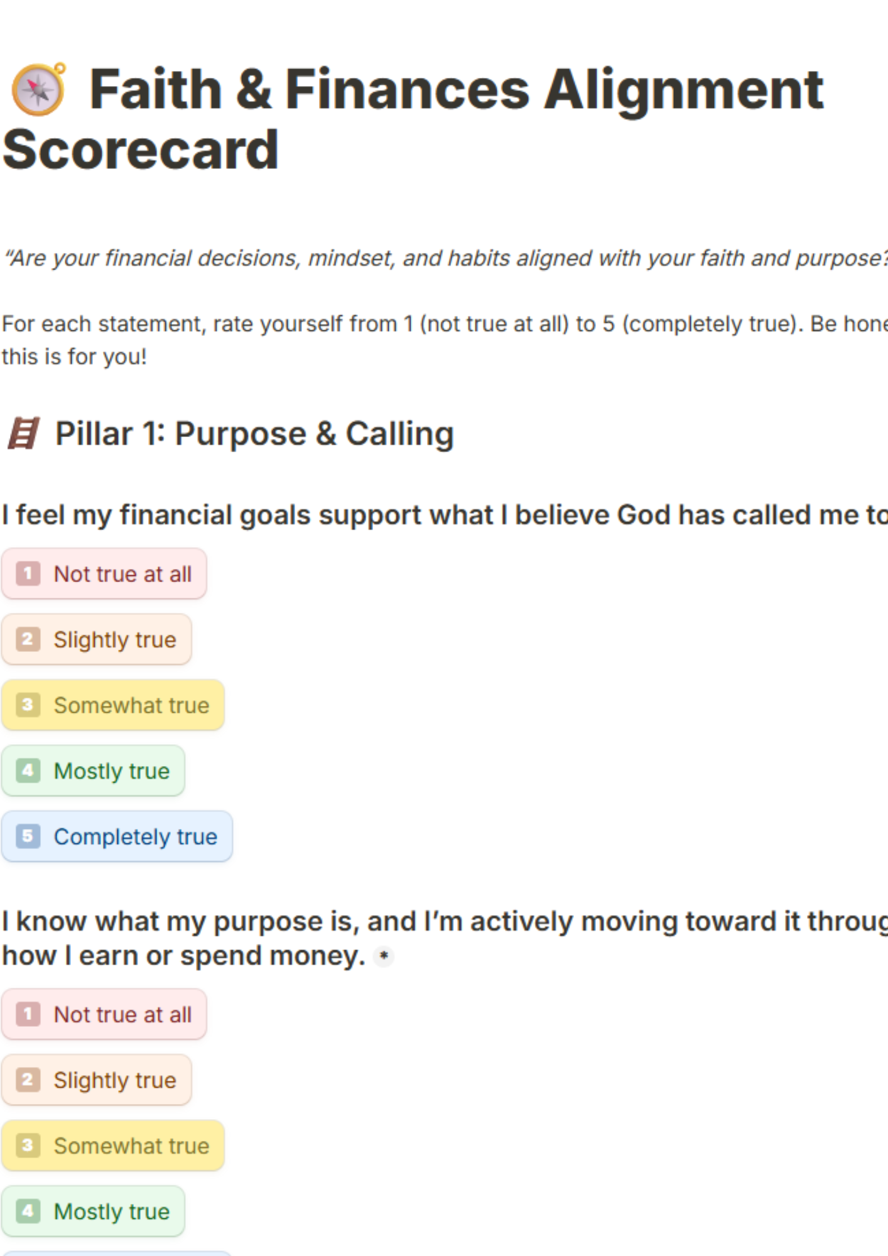Click the compass emoji beside the title

[38, 89]
